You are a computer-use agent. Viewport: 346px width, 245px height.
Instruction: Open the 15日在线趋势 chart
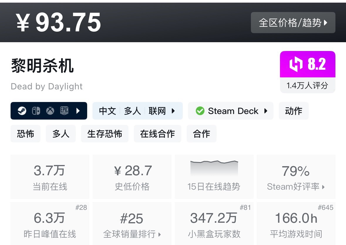tap(214, 177)
